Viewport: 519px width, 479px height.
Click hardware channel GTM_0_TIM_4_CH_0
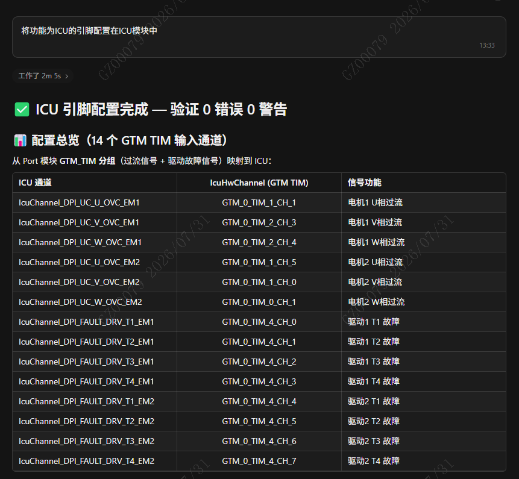coord(259,322)
